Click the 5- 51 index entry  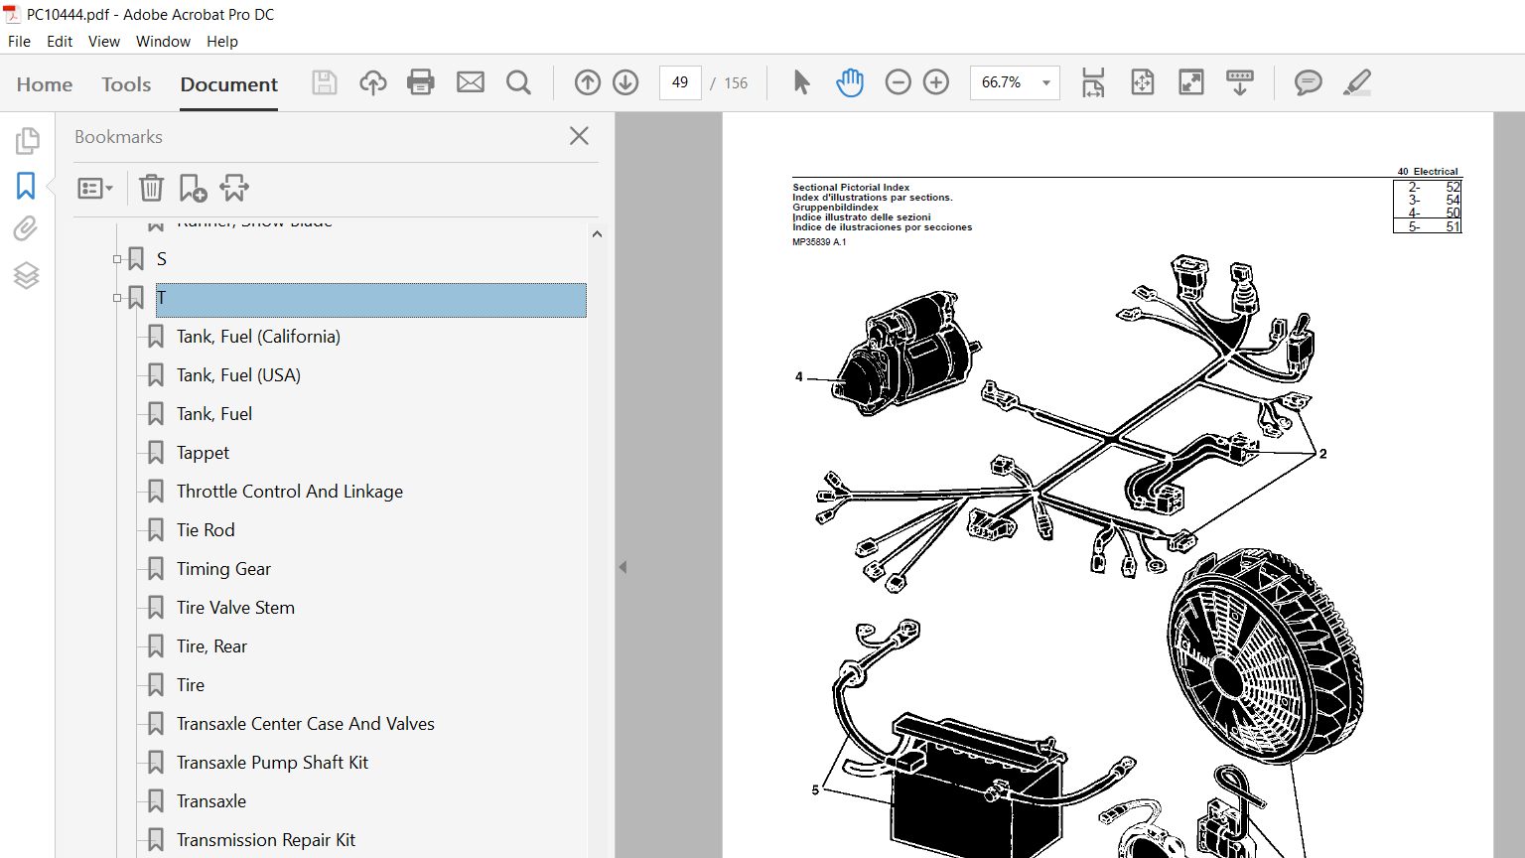coord(1434,226)
